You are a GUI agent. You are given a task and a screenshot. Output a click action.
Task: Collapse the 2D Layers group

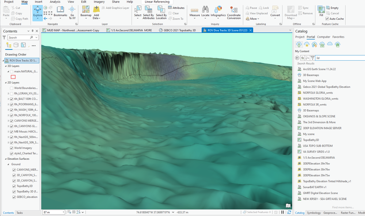[x=5, y=83]
